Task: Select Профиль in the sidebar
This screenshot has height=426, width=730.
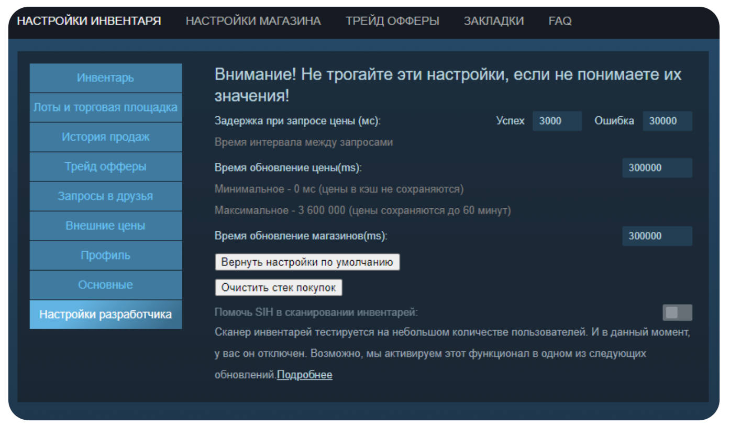Action: pyautogui.click(x=106, y=255)
